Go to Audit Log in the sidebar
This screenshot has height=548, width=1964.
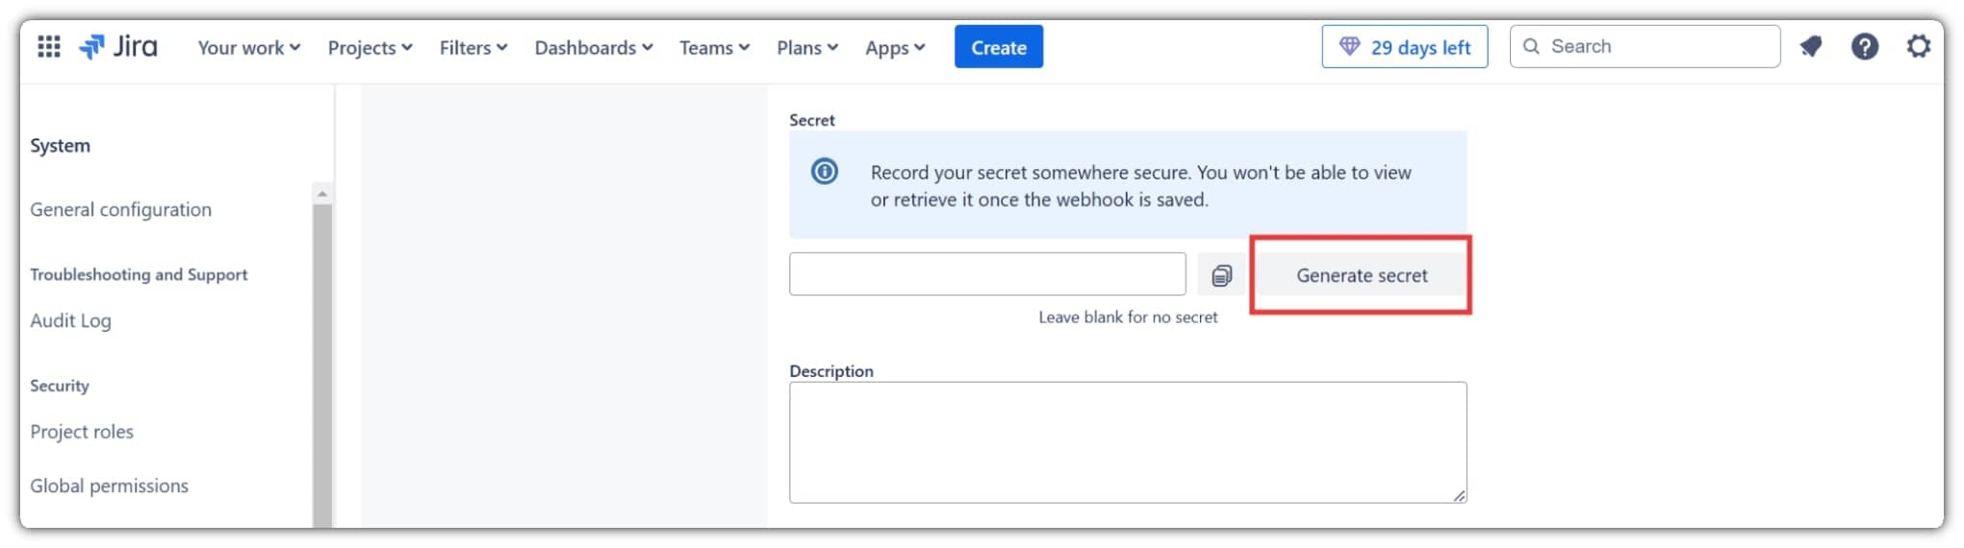click(x=70, y=321)
